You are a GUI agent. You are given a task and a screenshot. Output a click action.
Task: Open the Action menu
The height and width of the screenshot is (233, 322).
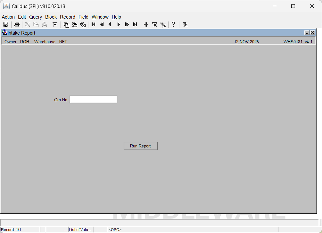[x=8, y=17]
